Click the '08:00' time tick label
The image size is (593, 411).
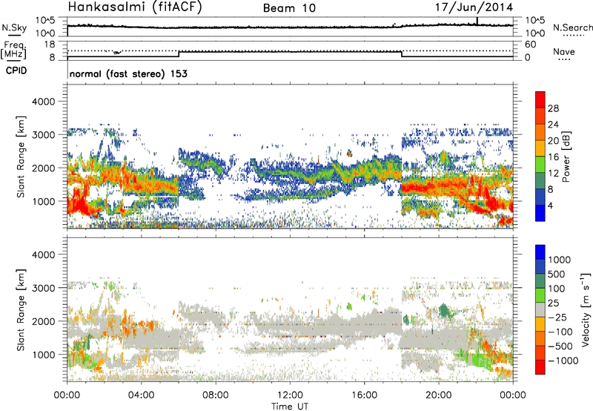(216, 395)
